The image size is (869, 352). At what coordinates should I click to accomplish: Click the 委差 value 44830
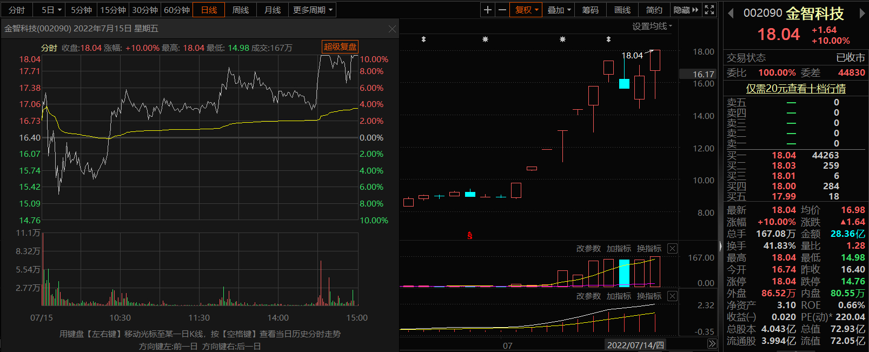pos(852,73)
